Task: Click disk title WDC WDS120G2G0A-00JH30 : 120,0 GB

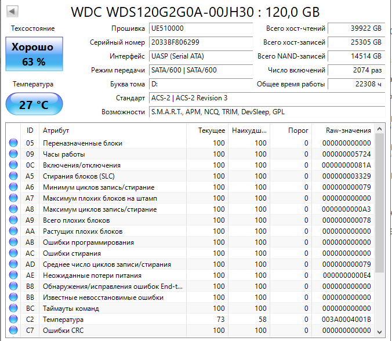Action: pos(195,12)
